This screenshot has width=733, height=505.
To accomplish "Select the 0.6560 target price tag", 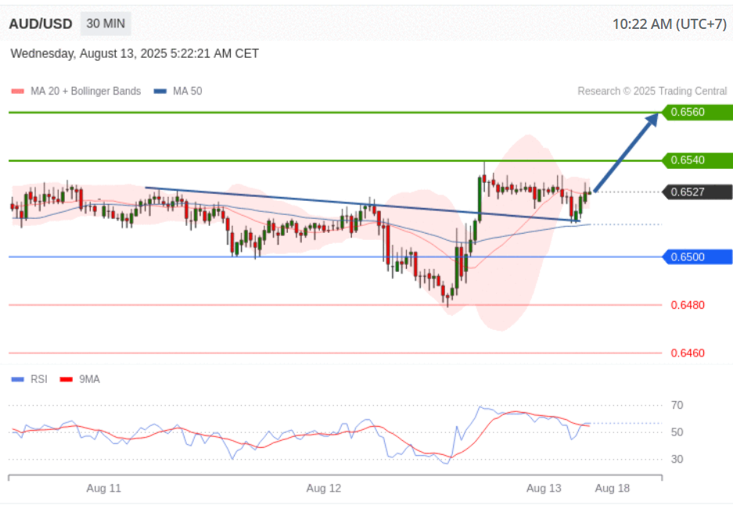I will (x=697, y=112).
